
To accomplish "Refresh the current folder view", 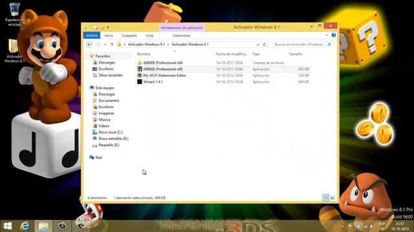I will 265,44.
